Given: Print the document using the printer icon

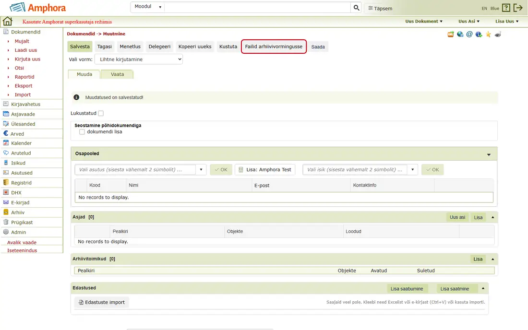Looking at the screenshot, I should pyautogui.click(x=498, y=34).
